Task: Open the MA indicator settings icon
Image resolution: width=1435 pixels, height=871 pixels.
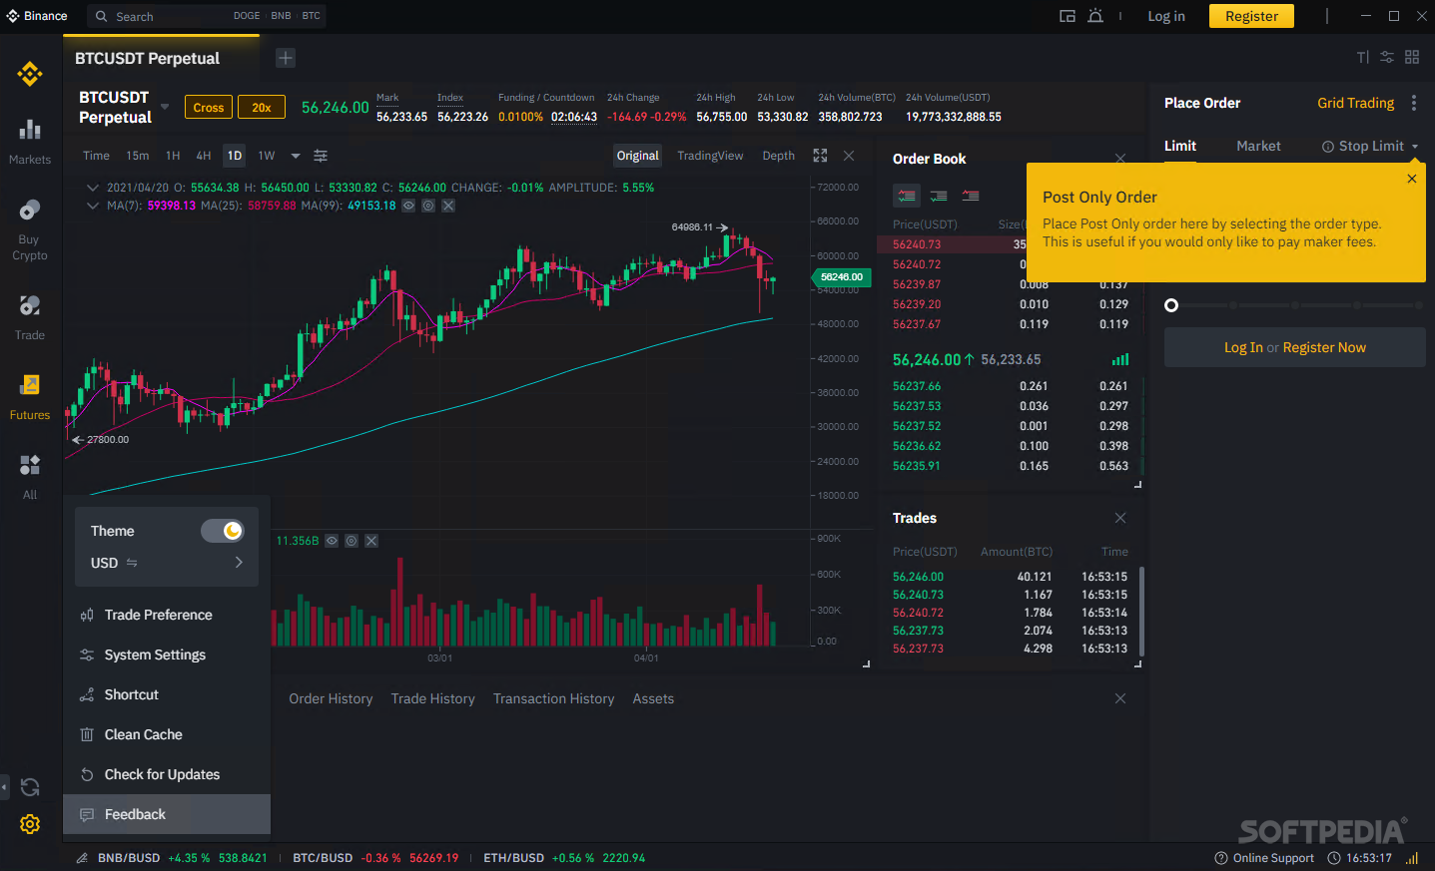Action: (428, 206)
